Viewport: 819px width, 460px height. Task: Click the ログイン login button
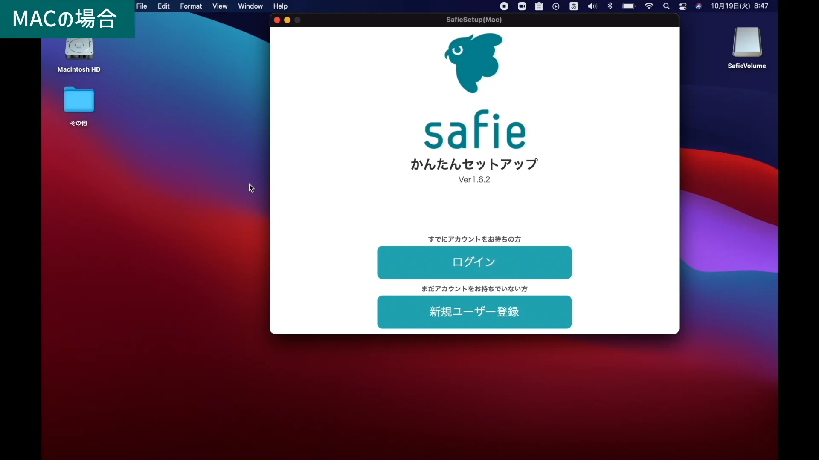[x=474, y=262]
